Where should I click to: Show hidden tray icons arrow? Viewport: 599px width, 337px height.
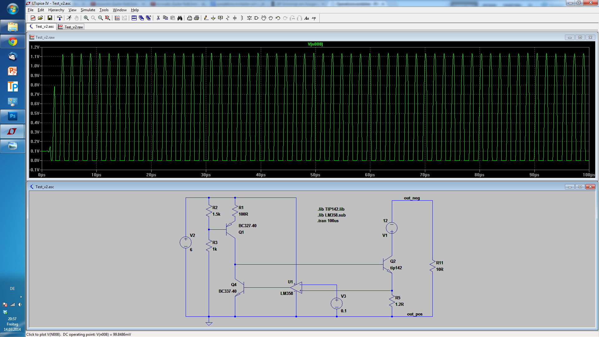[x=21, y=297]
